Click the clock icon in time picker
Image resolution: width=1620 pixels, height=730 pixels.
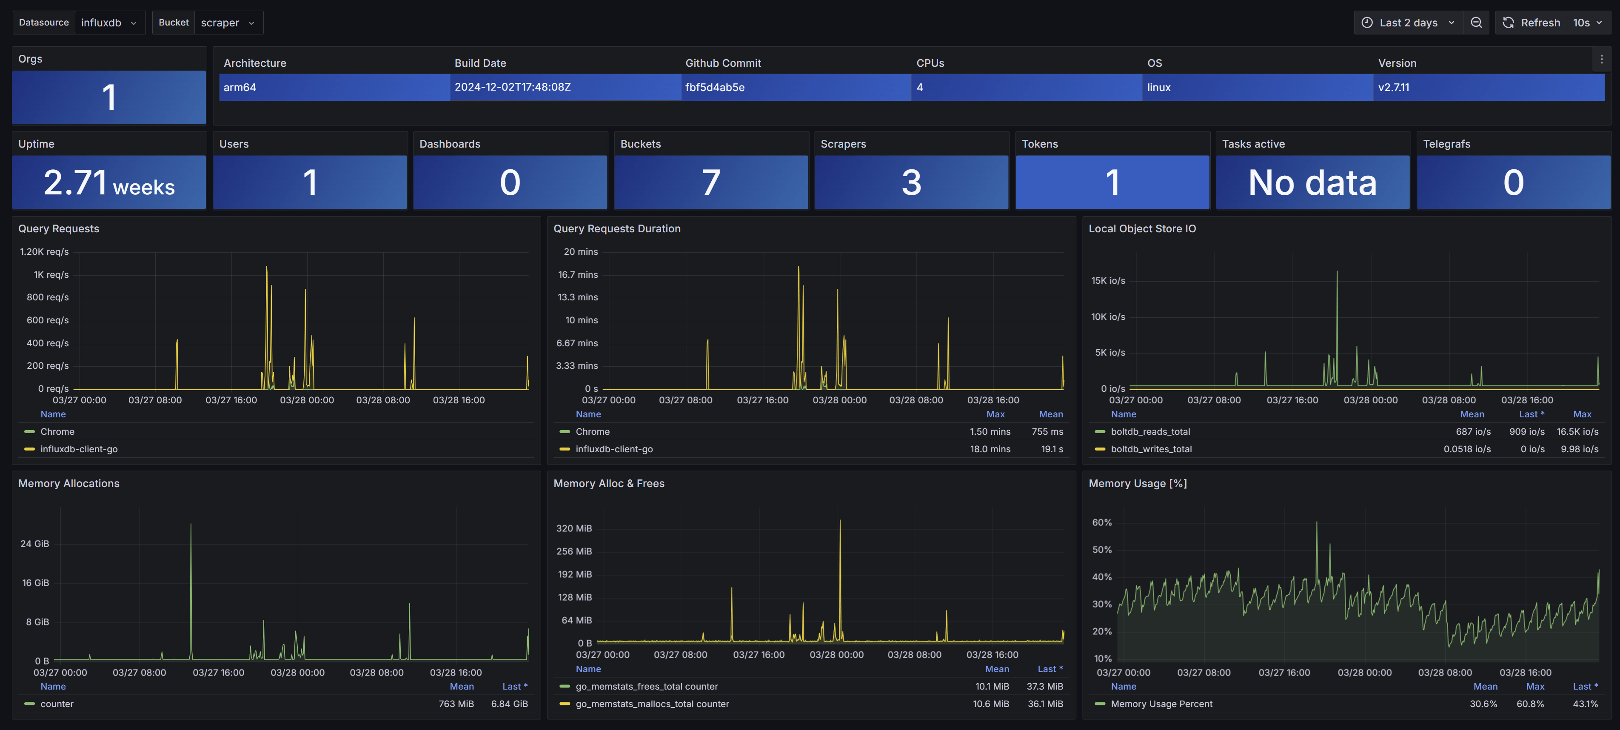point(1366,23)
